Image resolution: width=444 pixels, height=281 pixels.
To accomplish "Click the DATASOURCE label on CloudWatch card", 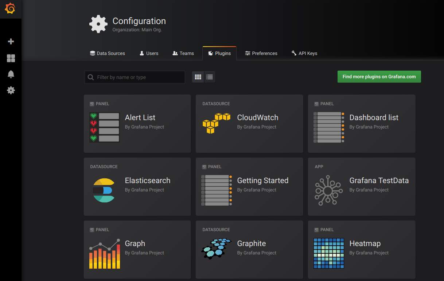I will [216, 104].
